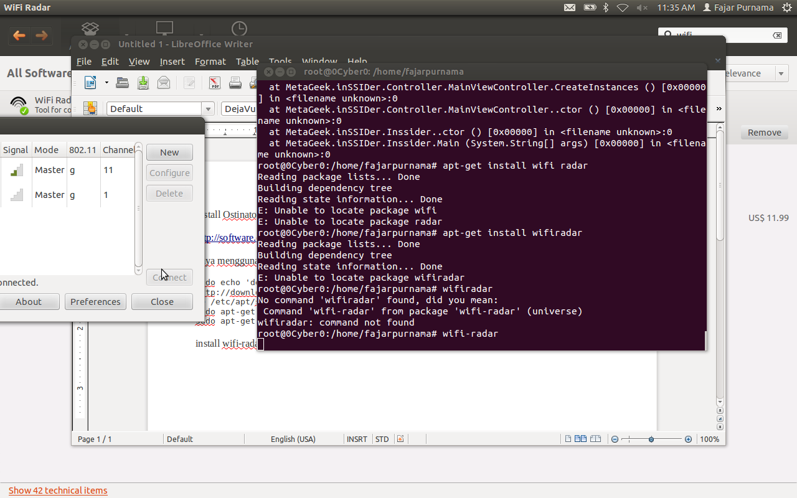This screenshot has height=498, width=797.
Task: Click the Bluetooth indicator in top panel
Action: [x=606, y=7]
